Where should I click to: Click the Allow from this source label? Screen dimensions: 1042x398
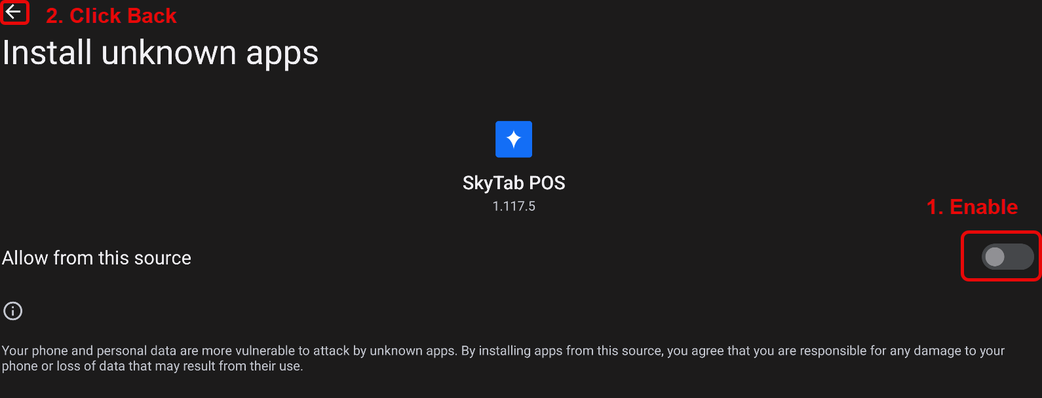pos(97,258)
